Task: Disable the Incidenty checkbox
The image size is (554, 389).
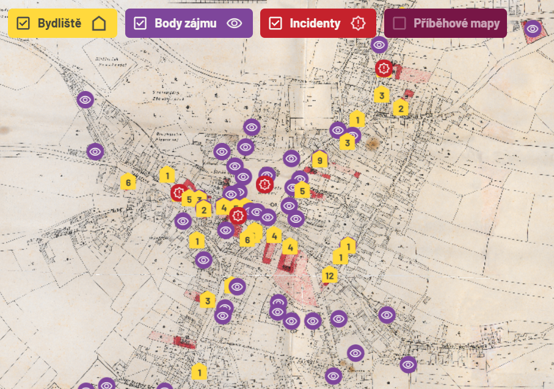Action: [275, 24]
